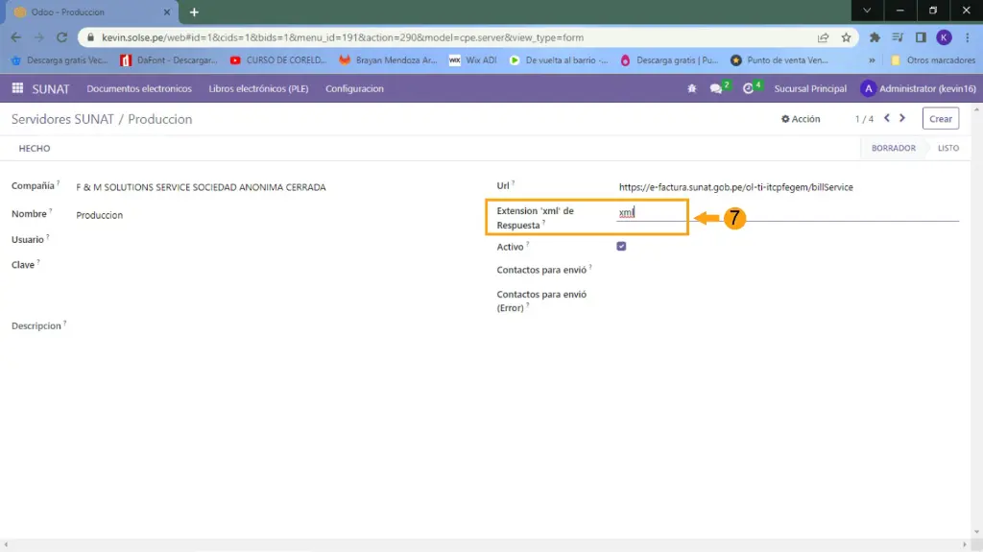The image size is (983, 552).
Task: Open the tab search chevron in title bar
Action: (x=867, y=11)
